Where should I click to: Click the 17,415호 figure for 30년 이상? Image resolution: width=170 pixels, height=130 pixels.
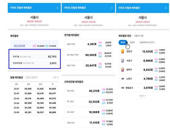click(x=95, y=123)
